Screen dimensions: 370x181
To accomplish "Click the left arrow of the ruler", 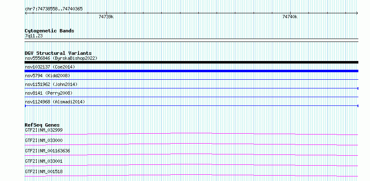I will point(26,13).
